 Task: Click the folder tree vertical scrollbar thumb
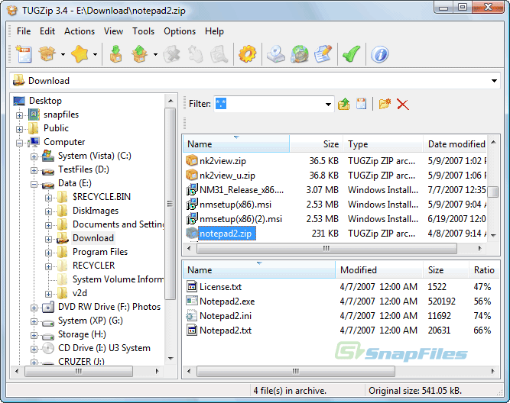coord(170,204)
